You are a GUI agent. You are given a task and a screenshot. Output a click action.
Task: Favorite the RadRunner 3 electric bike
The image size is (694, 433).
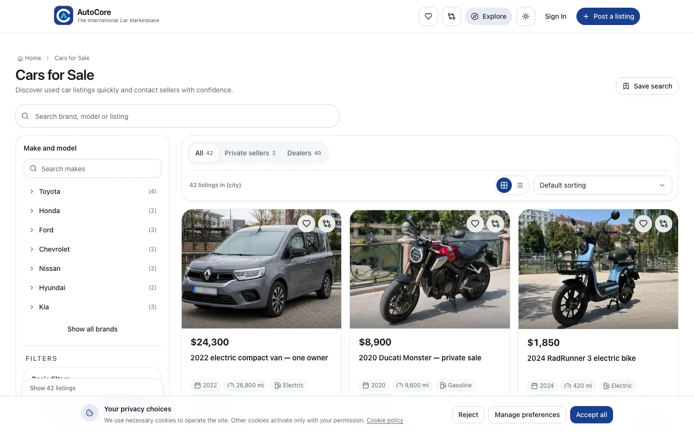tap(643, 223)
